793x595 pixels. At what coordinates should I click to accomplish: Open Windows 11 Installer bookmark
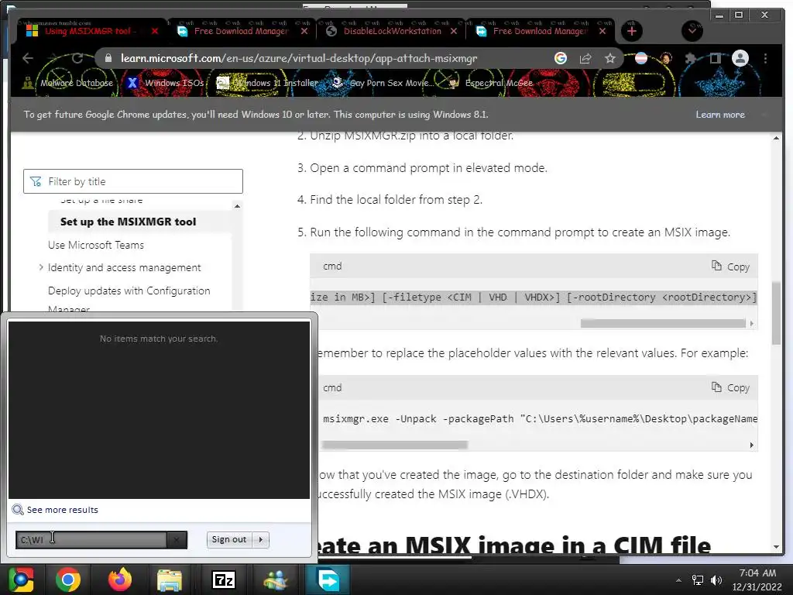267,83
